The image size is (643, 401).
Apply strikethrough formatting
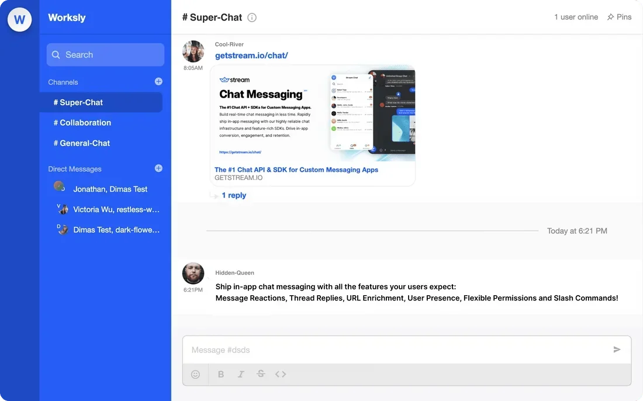coord(260,374)
